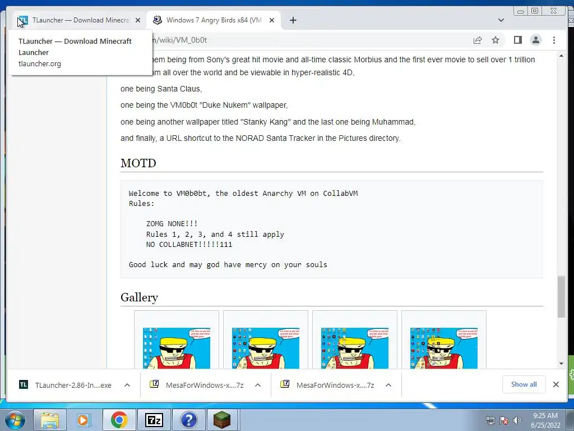Click the NORAD Santa Tracker sentence

261,138
